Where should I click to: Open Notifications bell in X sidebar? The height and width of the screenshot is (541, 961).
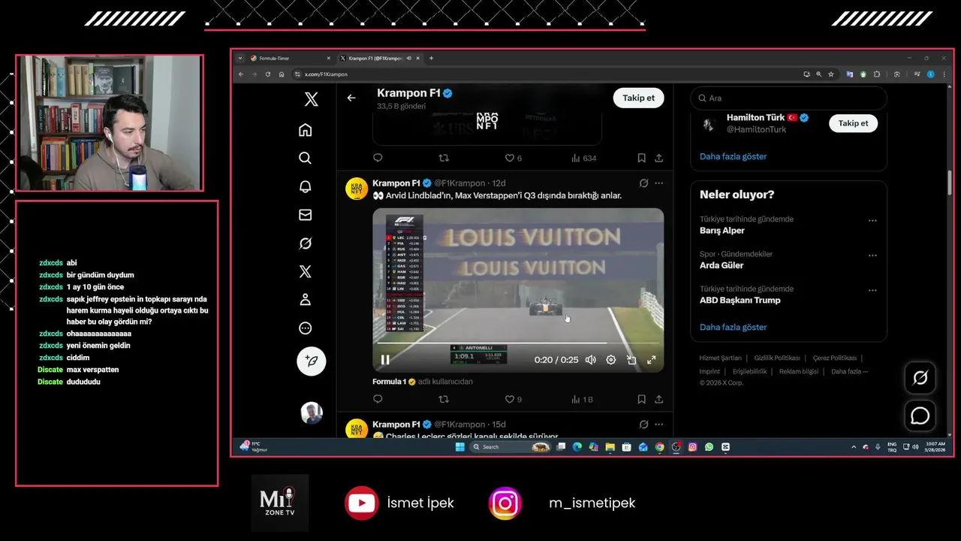(x=305, y=186)
